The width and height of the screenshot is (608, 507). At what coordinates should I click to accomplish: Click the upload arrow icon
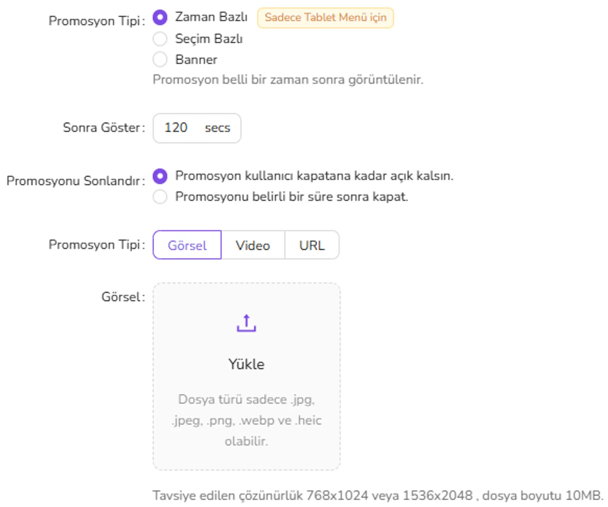pos(246,323)
